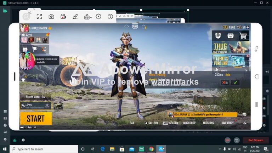Toggle mixer speaker mute icon in Streamlabs
The image size is (272, 153).
(x=267, y=72)
